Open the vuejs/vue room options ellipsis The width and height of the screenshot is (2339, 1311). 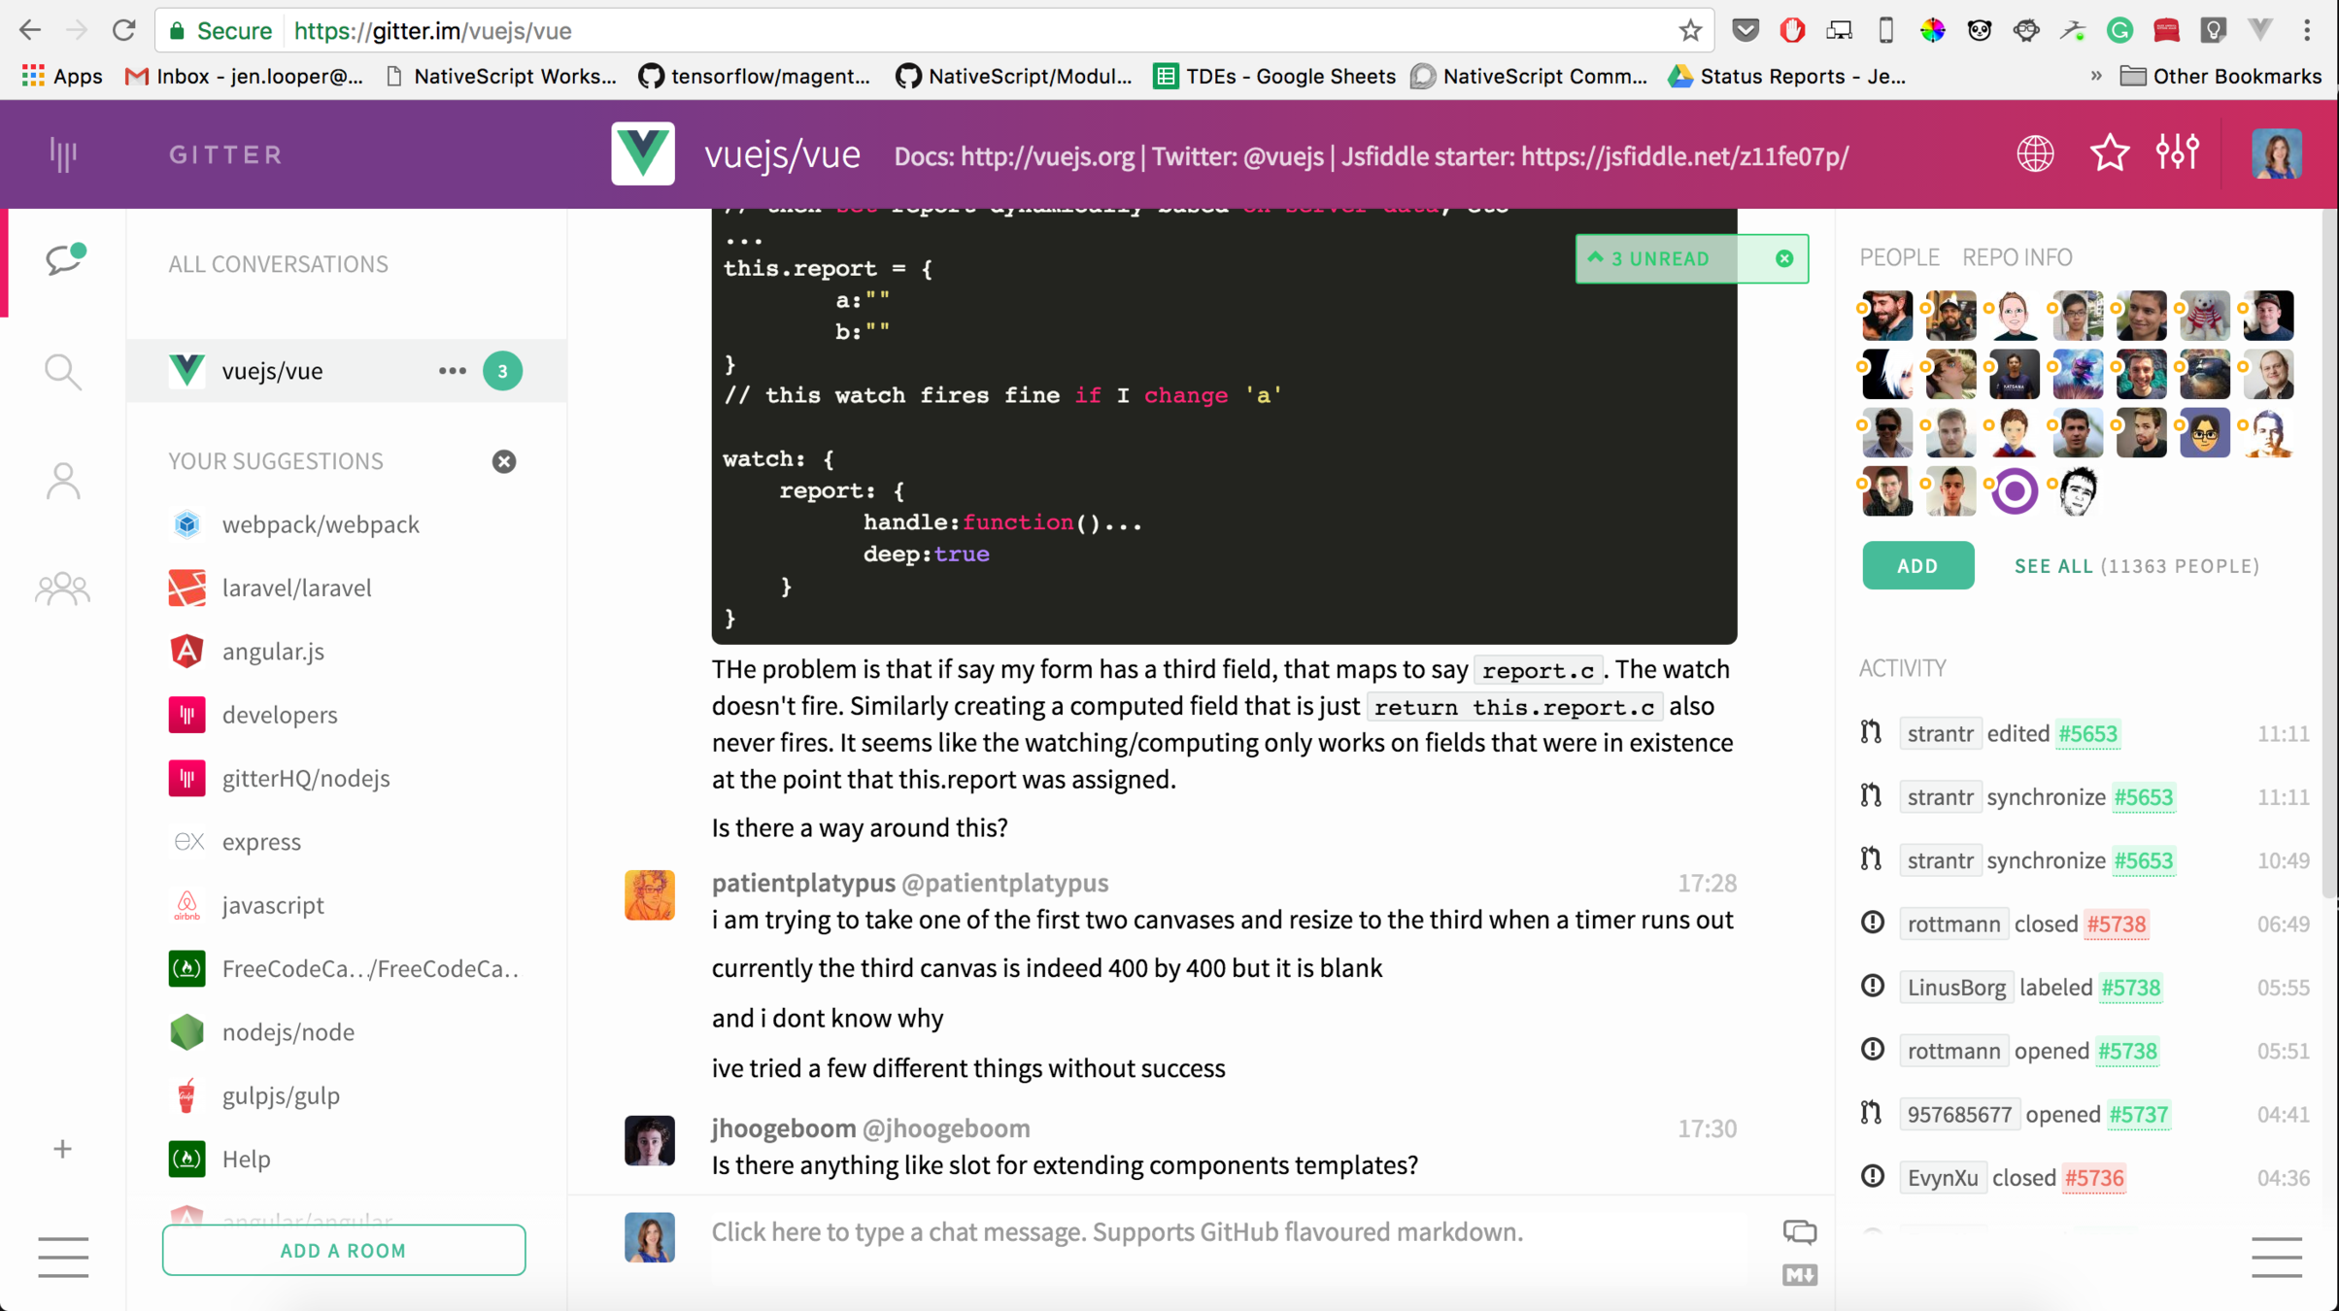pyautogui.click(x=452, y=370)
